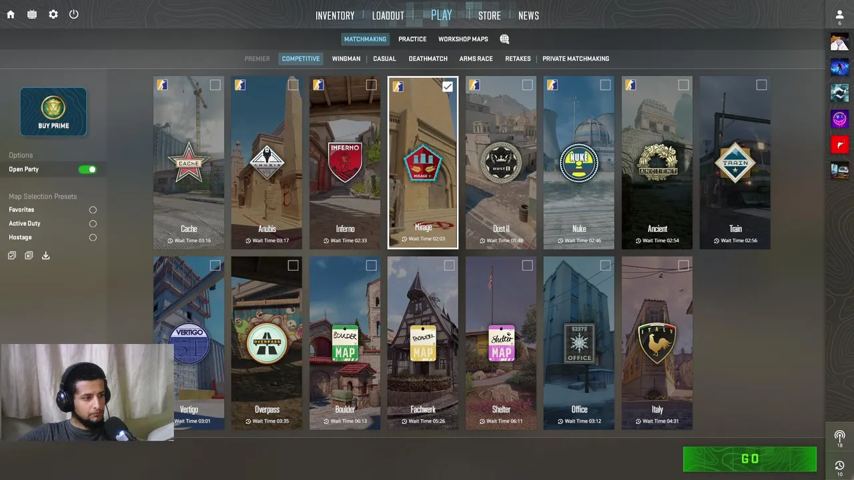
Task: Open the recent teammates clock icon
Action: (x=839, y=465)
